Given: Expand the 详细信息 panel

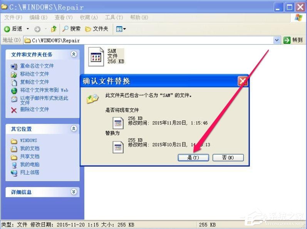Looking at the screenshot, I should click(x=74, y=192).
